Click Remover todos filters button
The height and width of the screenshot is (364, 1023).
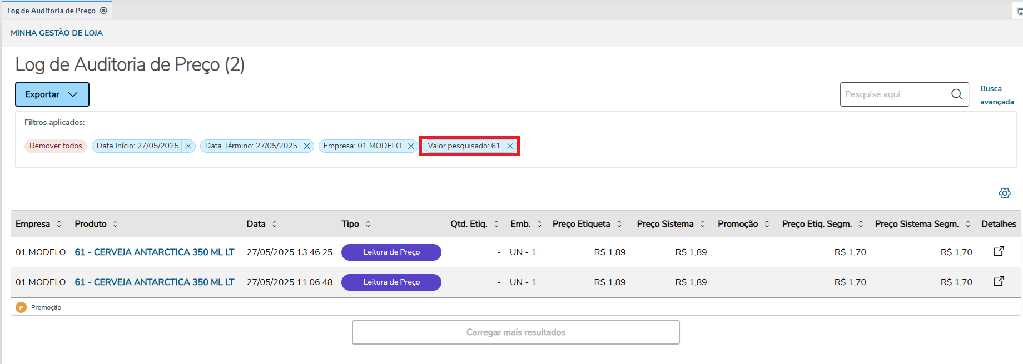click(56, 146)
